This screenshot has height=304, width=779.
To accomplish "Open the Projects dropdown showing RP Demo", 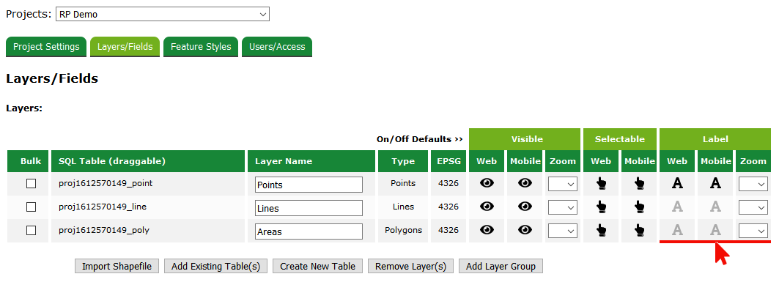I will [163, 14].
